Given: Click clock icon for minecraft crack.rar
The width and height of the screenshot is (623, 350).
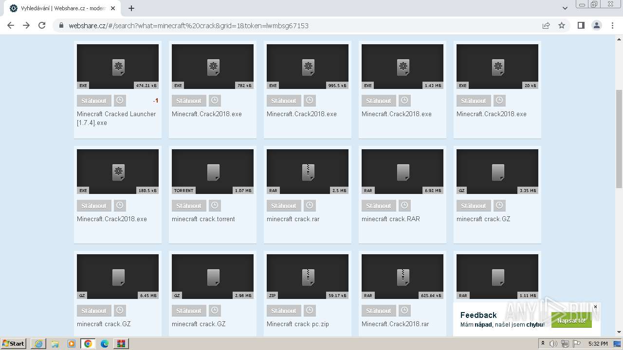Looking at the screenshot, I should coord(310,206).
